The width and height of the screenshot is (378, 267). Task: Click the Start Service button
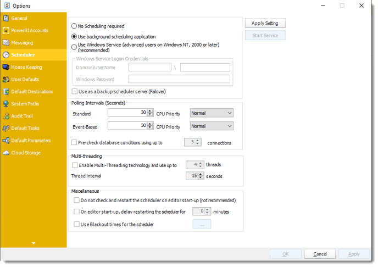point(265,35)
